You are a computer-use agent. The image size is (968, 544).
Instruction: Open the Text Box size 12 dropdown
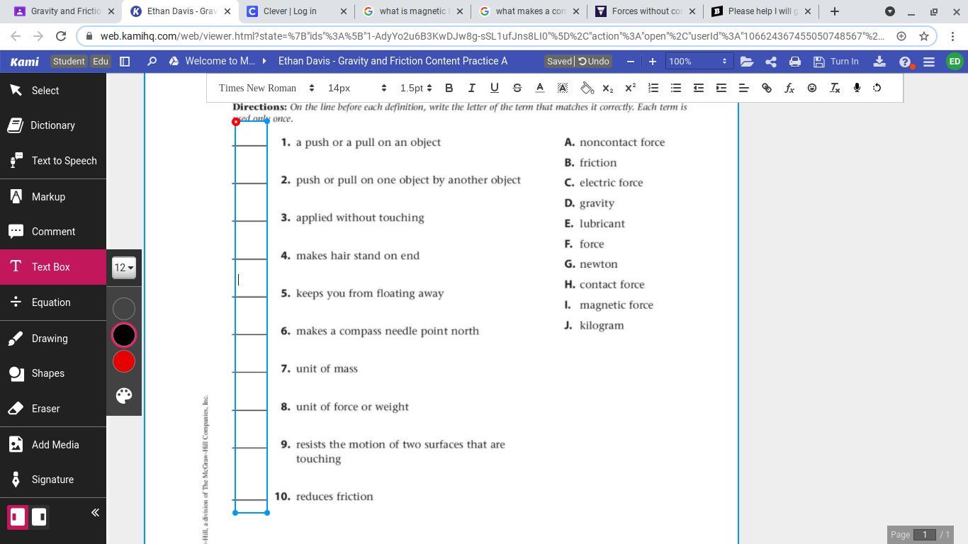(124, 268)
